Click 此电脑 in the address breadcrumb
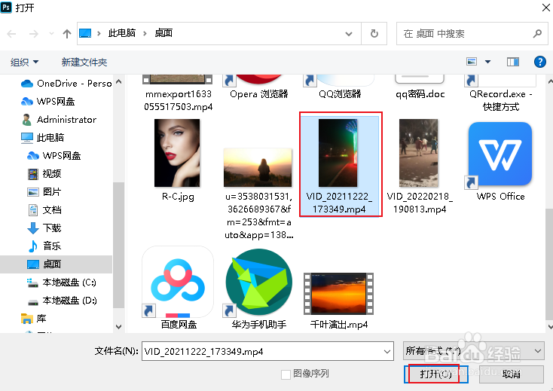 pos(121,33)
